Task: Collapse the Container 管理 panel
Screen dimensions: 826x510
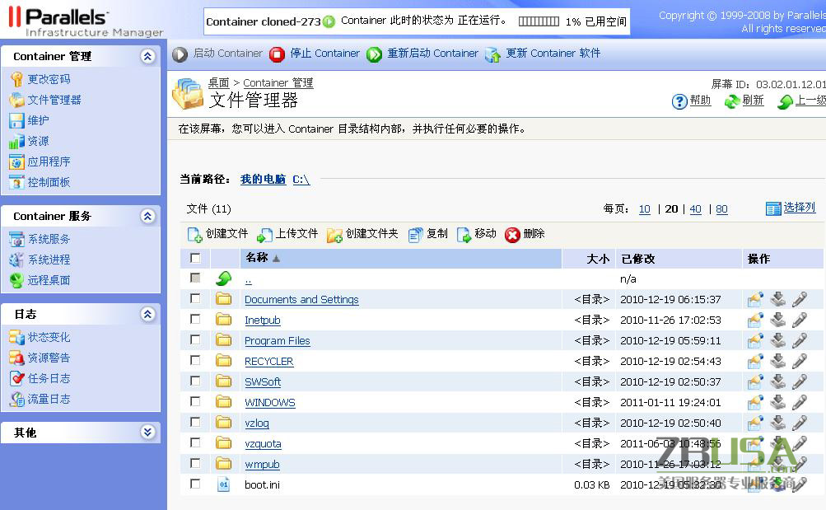Action: (148, 56)
